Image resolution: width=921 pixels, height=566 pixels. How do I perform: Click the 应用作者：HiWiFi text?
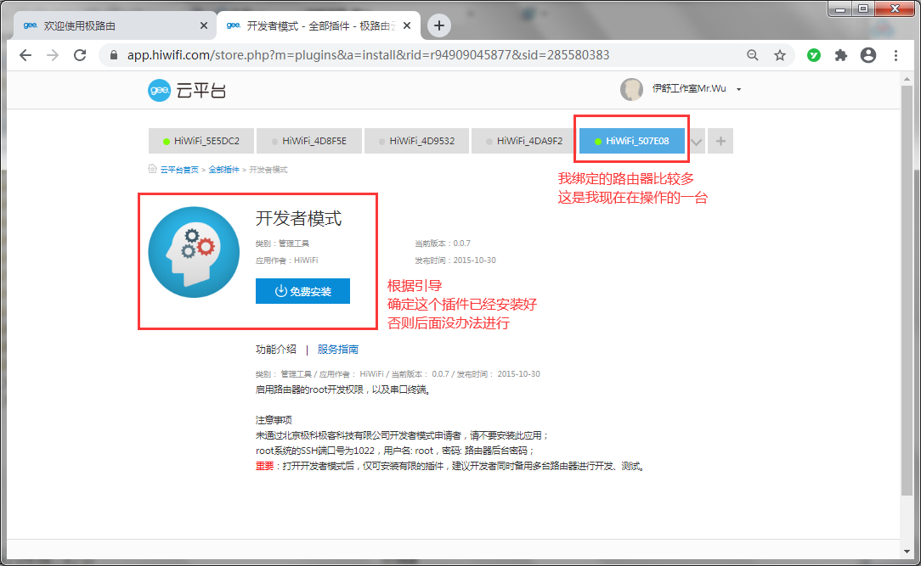[x=286, y=261]
